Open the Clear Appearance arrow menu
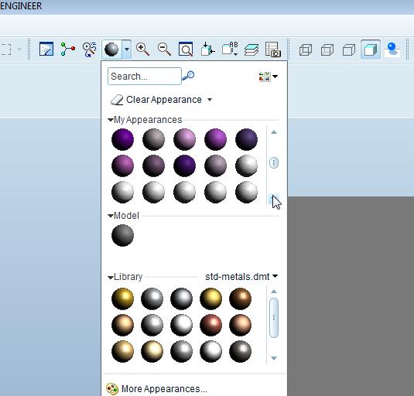 click(210, 100)
